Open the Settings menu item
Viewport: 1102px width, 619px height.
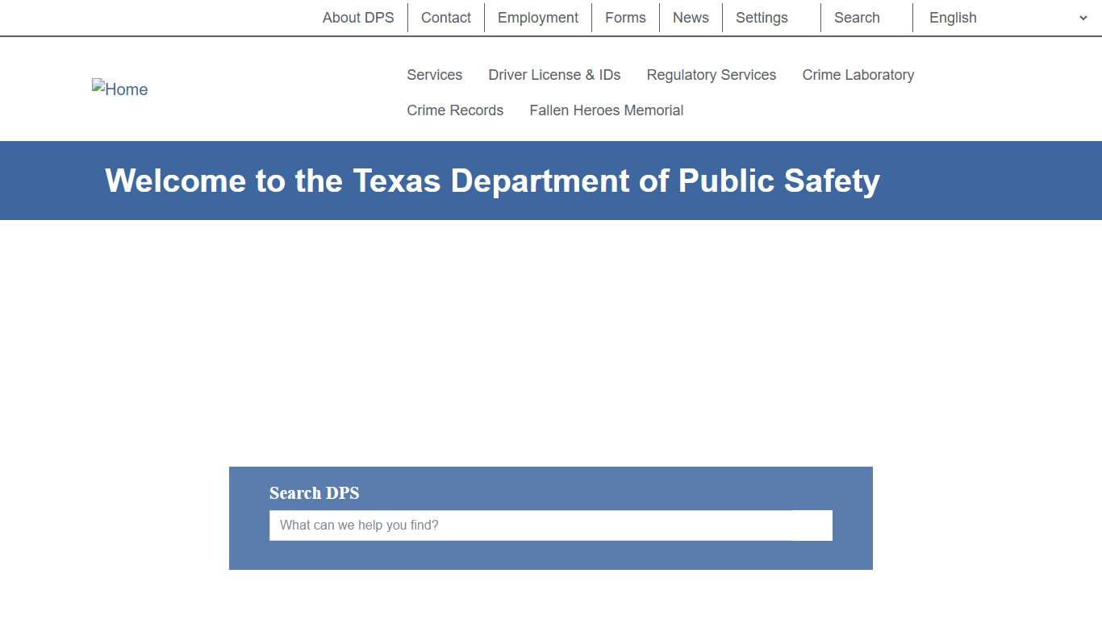pos(761,17)
